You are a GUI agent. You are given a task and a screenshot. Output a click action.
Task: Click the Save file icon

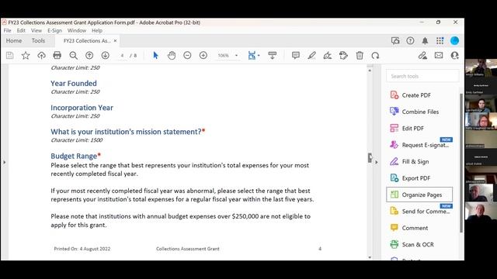coord(10,55)
